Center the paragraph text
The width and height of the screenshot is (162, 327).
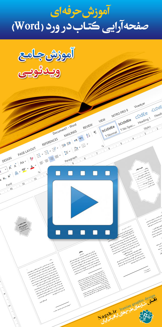46,161
